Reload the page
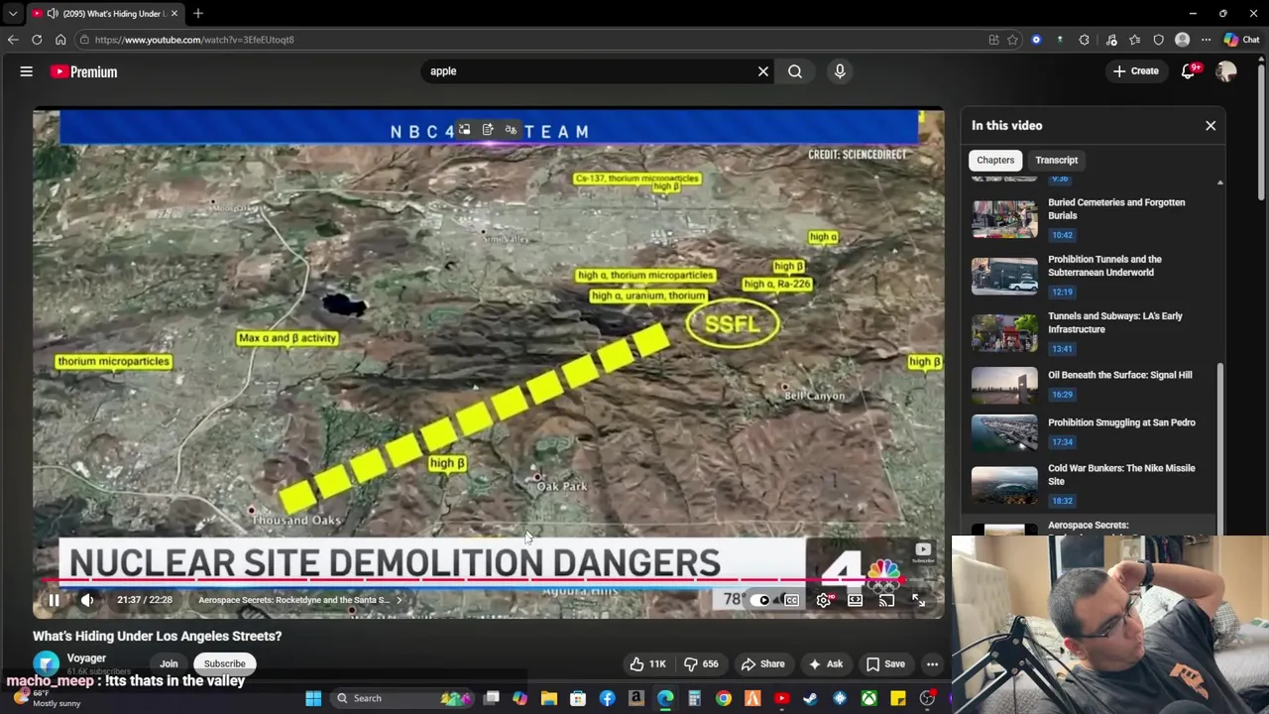The width and height of the screenshot is (1269, 714). (37, 40)
